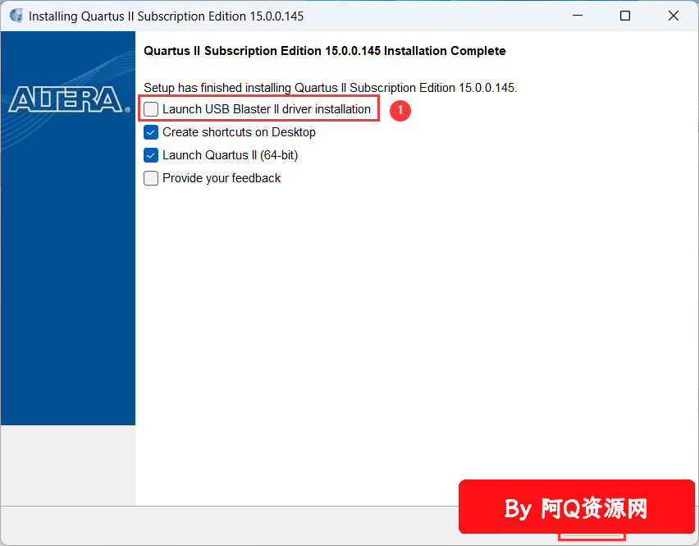Maximize the Quartus II installer window

(625, 16)
